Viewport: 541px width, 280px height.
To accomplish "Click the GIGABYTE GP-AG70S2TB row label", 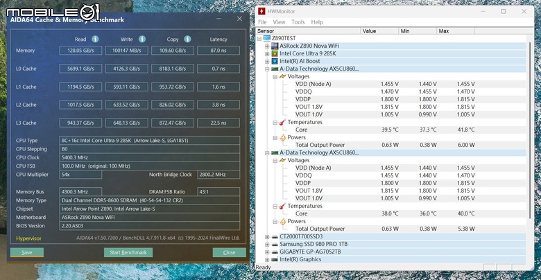I will [310, 252].
